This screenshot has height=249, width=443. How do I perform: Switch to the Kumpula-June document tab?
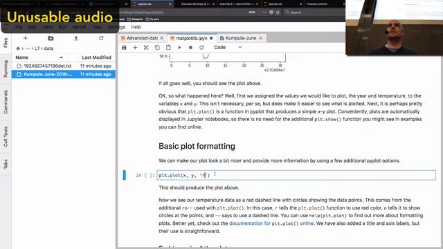pyautogui.click(x=241, y=38)
